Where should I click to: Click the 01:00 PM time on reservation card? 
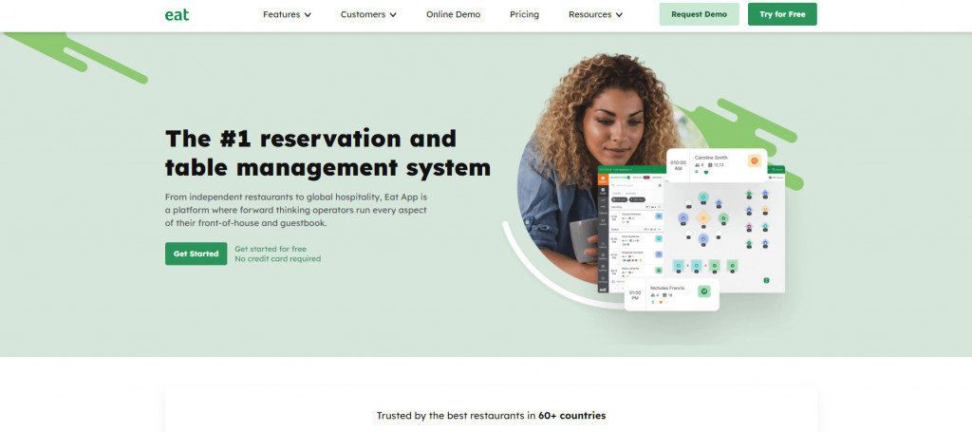click(635, 295)
